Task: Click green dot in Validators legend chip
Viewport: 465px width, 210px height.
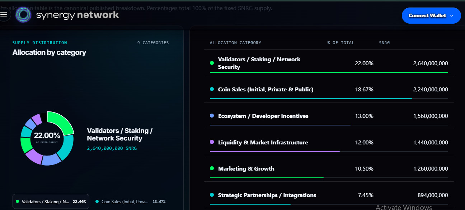Action: pyautogui.click(x=17, y=201)
